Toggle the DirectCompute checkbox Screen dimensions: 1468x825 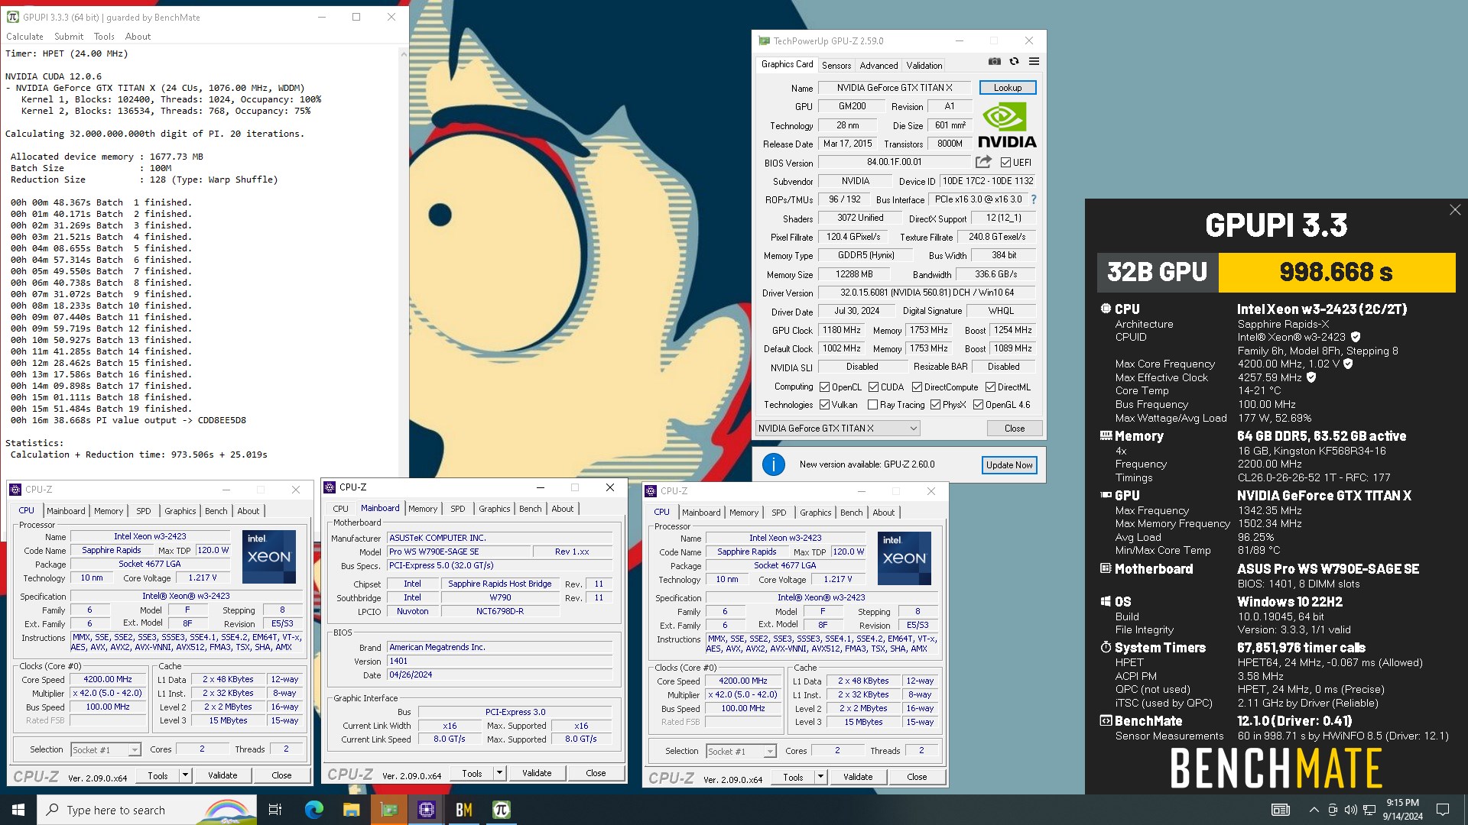click(x=917, y=387)
